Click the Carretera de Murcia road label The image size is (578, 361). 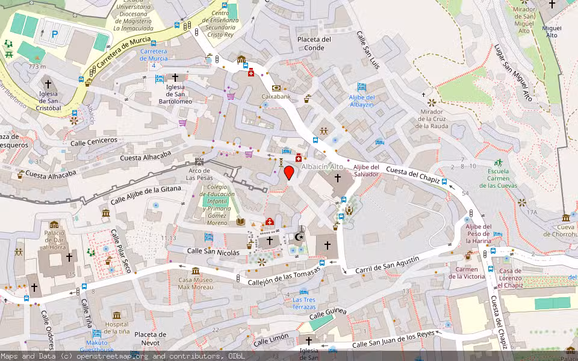[x=125, y=52]
